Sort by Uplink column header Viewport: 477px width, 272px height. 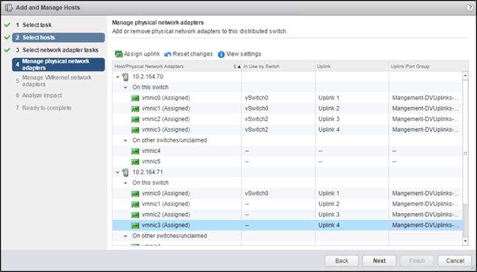coord(352,66)
